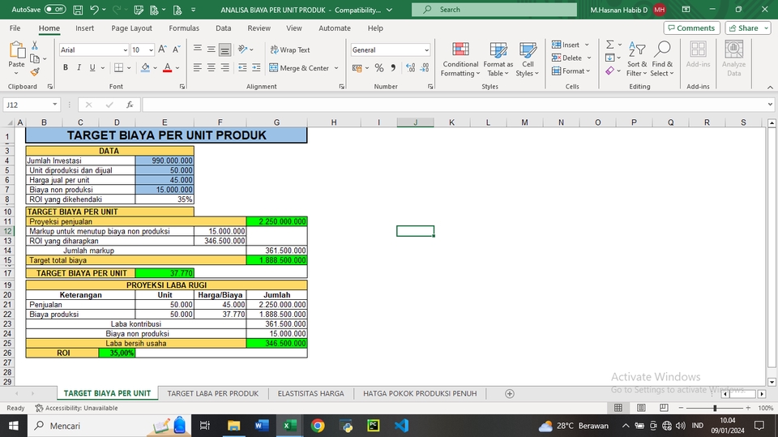Toggle AutoSave switch

[x=55, y=10]
